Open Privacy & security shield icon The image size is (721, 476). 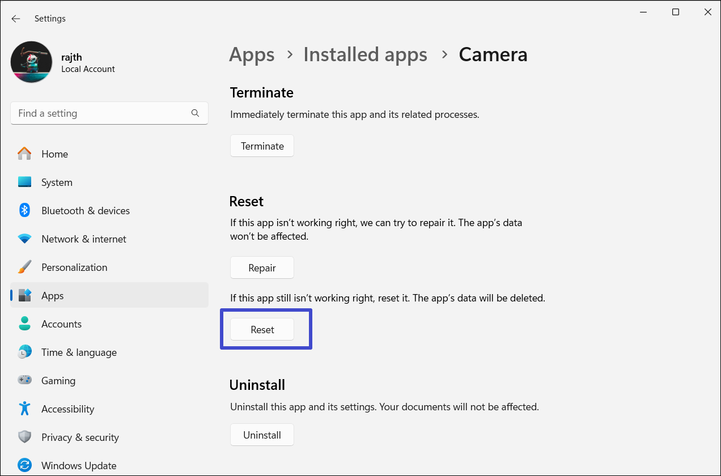point(24,437)
